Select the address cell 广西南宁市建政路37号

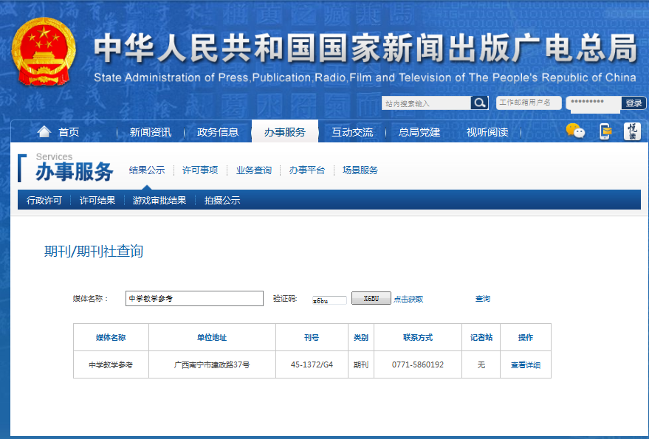click(x=212, y=365)
